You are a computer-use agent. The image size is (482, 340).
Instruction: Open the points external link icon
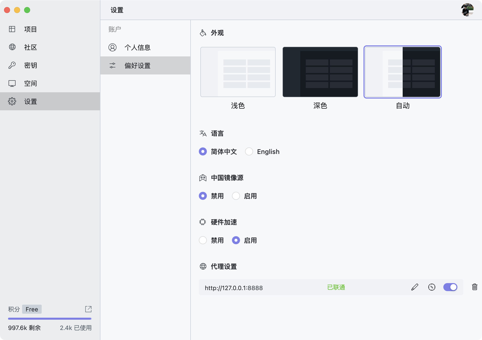pos(88,309)
